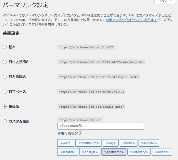Click the 2021/04/sample-post example URL
The height and width of the screenshot is (160, 178).
(x=98, y=77)
